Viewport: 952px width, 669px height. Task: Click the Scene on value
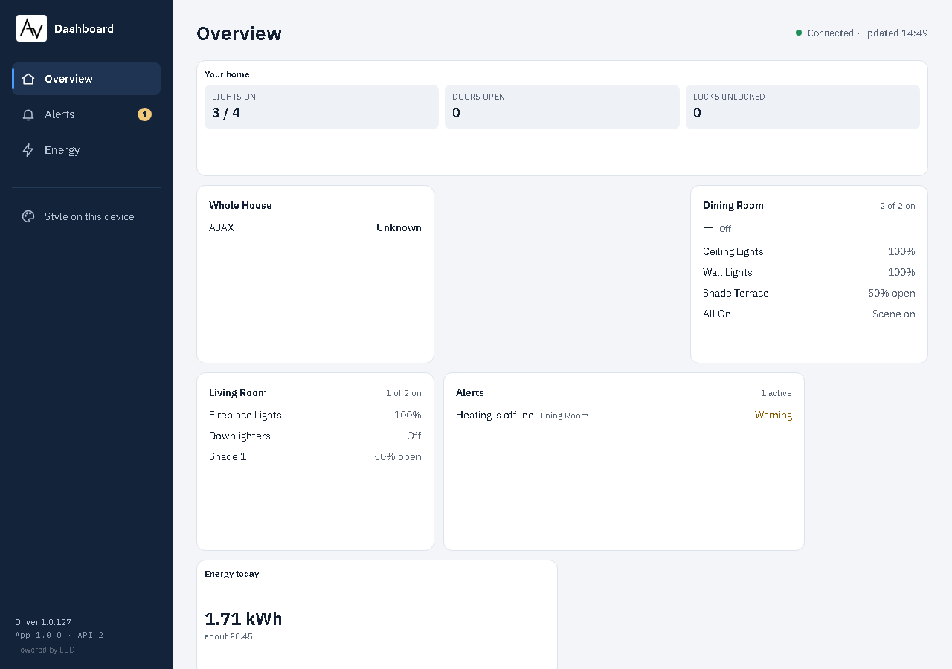point(894,314)
